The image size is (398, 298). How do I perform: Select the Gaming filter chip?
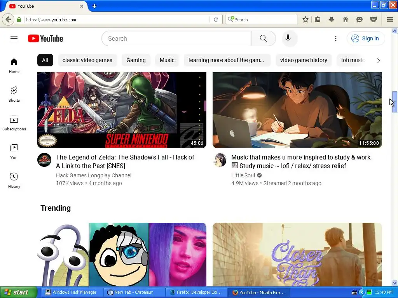[x=136, y=60]
